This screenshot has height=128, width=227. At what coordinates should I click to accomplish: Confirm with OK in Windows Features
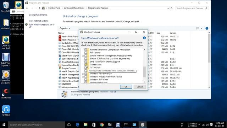[126, 87]
